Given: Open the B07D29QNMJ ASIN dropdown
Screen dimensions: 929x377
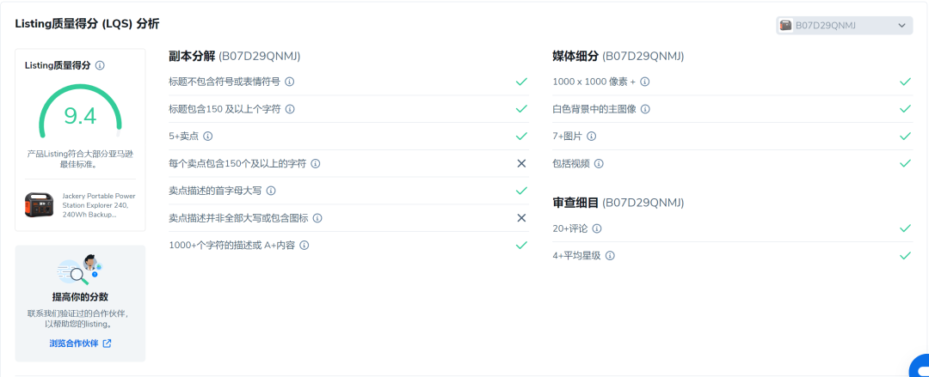Looking at the screenshot, I should 844,26.
